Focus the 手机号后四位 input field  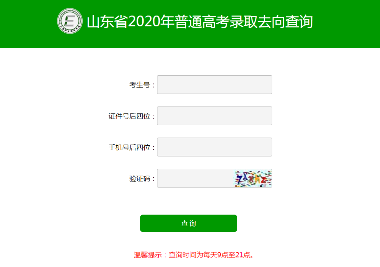[215, 147]
